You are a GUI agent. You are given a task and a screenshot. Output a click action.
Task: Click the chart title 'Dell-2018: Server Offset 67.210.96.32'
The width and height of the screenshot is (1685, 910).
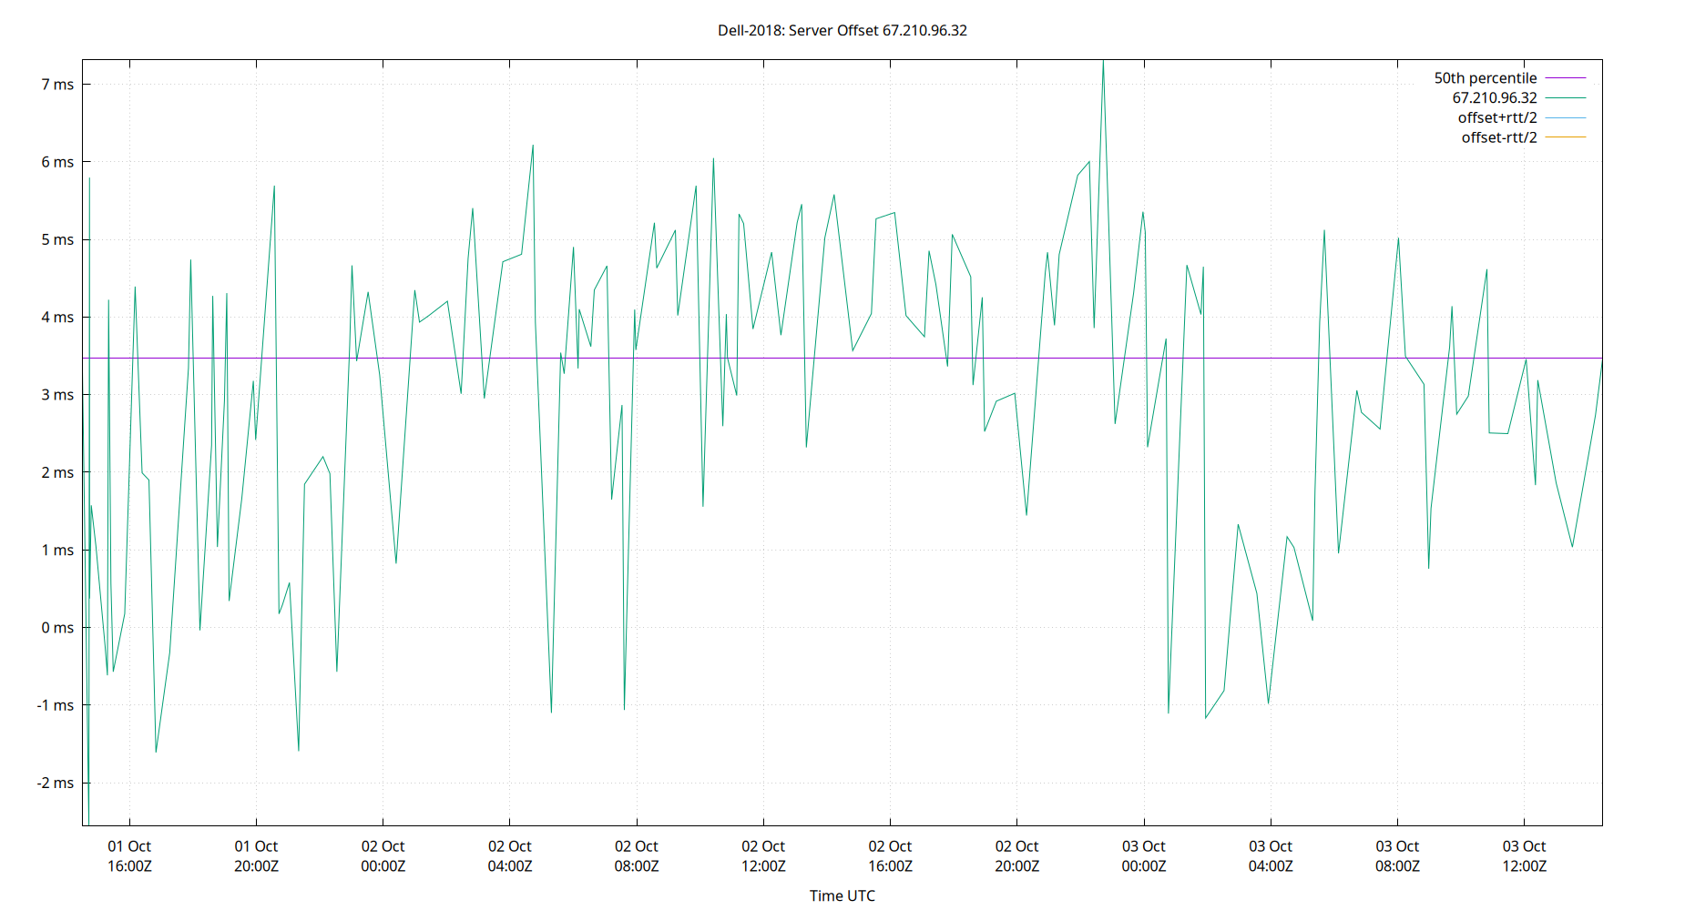coord(842,30)
